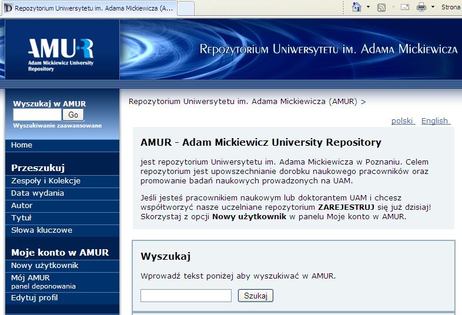This screenshot has width=462, height=315.
Task: Browse by Autor
Action: click(x=62, y=206)
